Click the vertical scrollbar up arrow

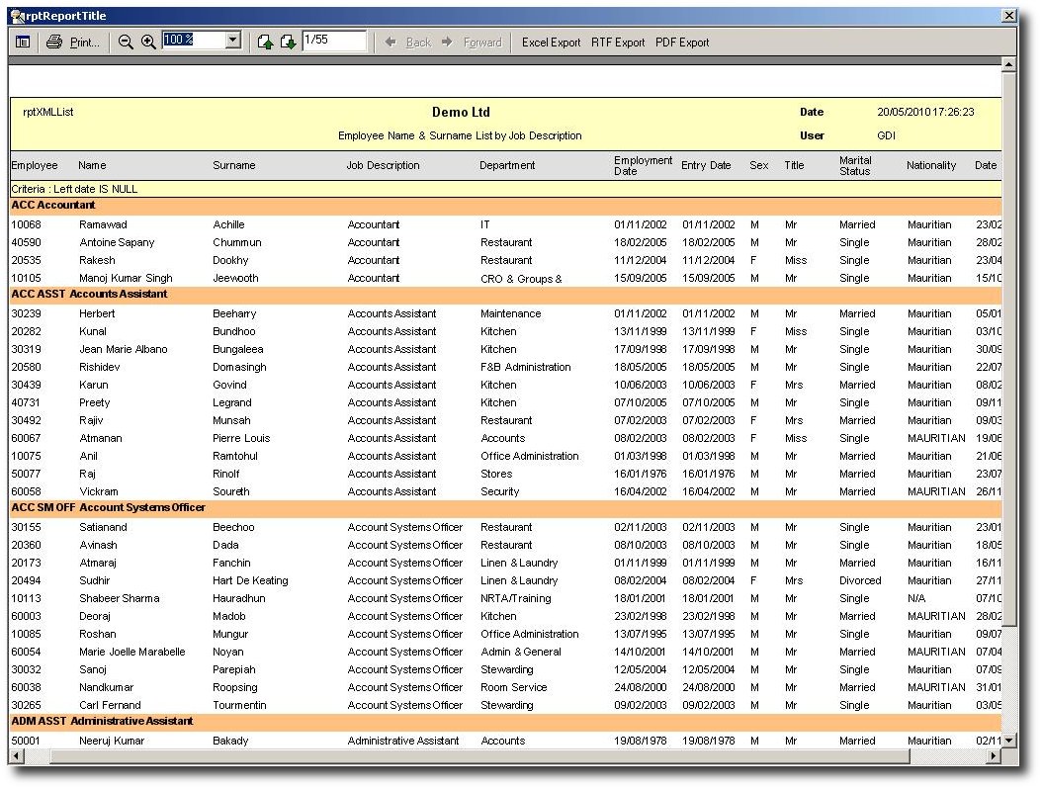coord(1008,65)
